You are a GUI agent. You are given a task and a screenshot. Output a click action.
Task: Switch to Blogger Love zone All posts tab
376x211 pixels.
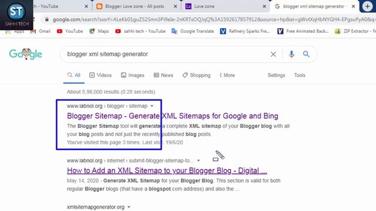(x=135, y=6)
